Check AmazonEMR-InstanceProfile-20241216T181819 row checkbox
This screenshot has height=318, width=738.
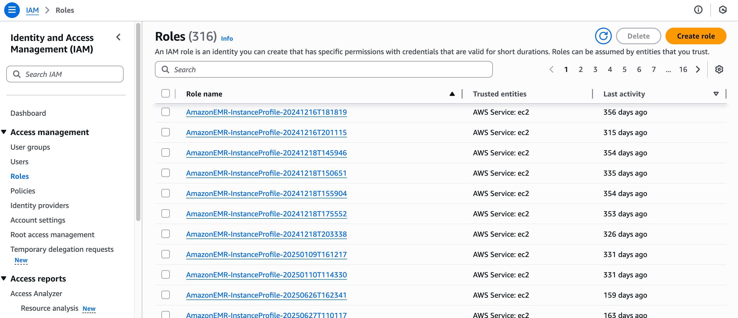click(x=165, y=112)
